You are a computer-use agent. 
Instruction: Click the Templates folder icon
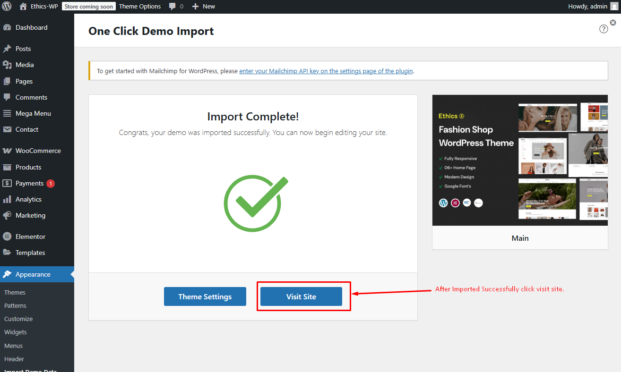7,253
